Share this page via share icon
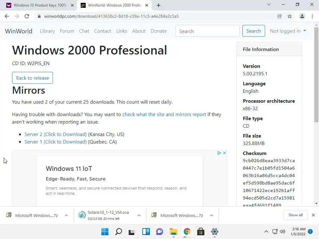Image resolution: width=319 pixels, height=239 pixels. 280,16
